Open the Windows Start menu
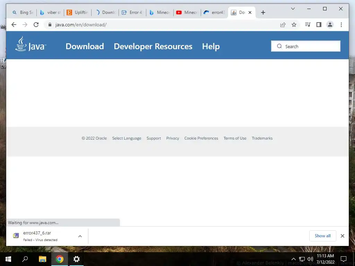The width and height of the screenshot is (355, 266). (x=8, y=259)
